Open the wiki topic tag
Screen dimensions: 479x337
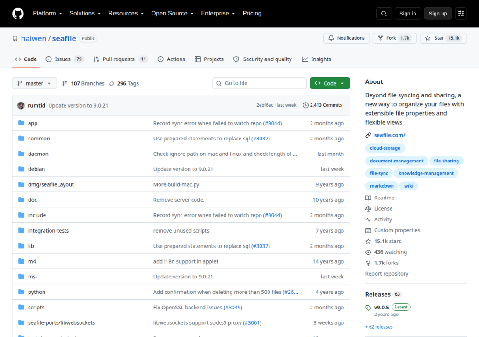[408, 186]
